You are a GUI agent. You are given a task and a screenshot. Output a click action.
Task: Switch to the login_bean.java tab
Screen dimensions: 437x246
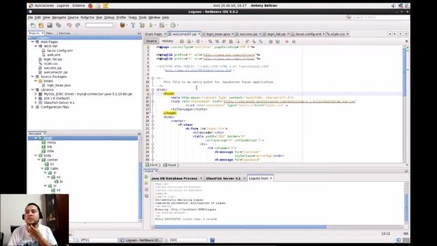click(218, 34)
